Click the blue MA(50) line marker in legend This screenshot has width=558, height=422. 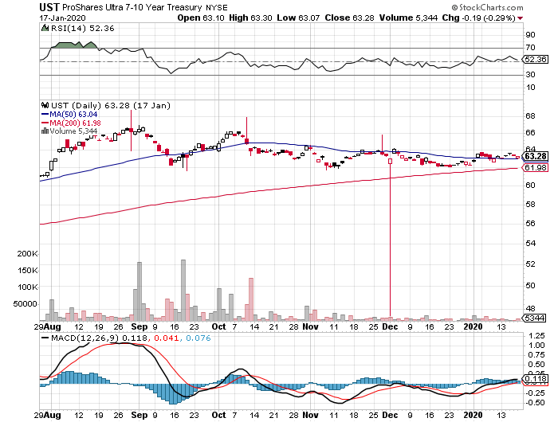[45, 114]
